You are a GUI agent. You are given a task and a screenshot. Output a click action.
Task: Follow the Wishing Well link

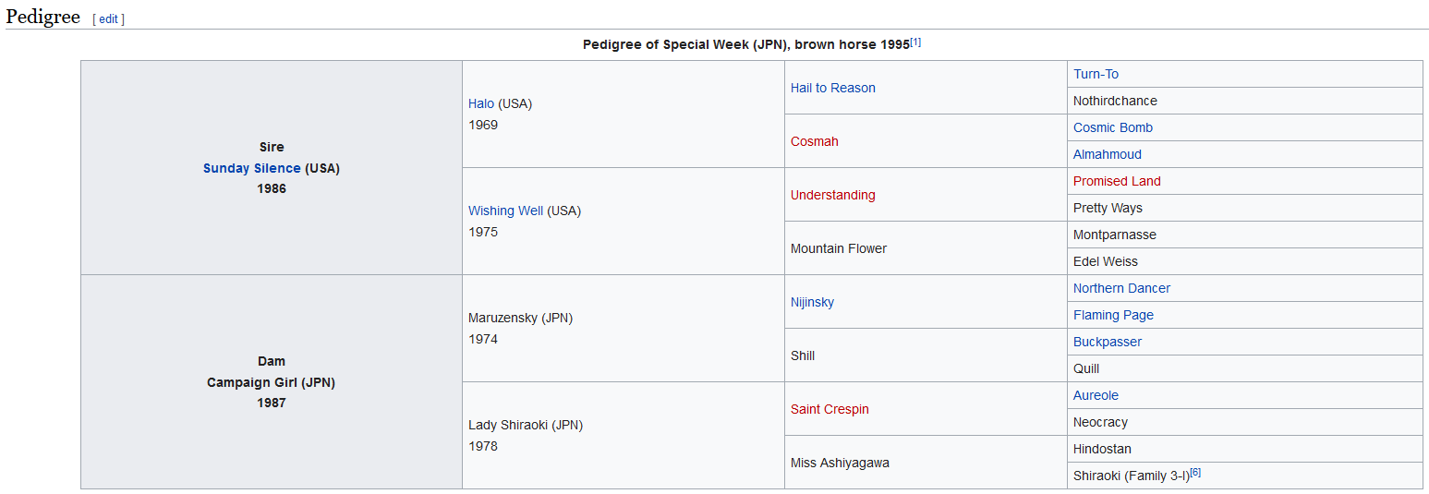coord(505,211)
